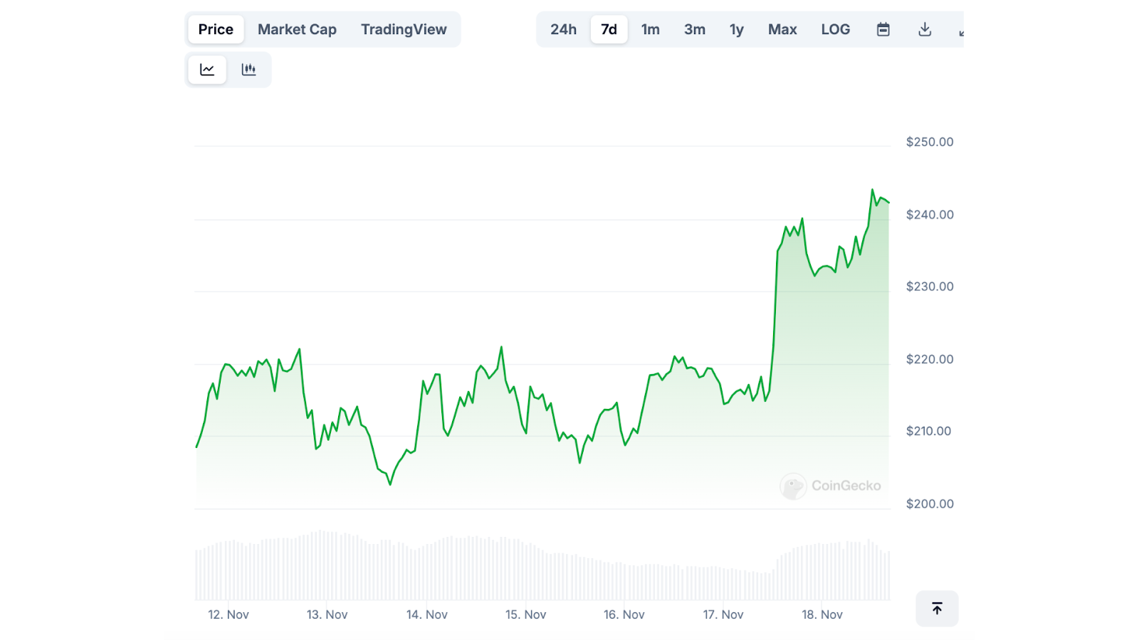Show the Max time range

[782, 29]
